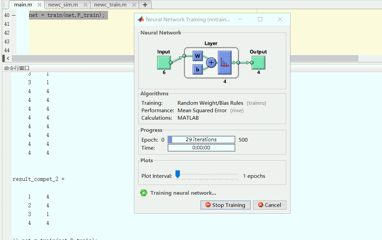Screen dimensions: 382x240
Task: Add a new editor tab with plus
Action: (x=145, y=5)
